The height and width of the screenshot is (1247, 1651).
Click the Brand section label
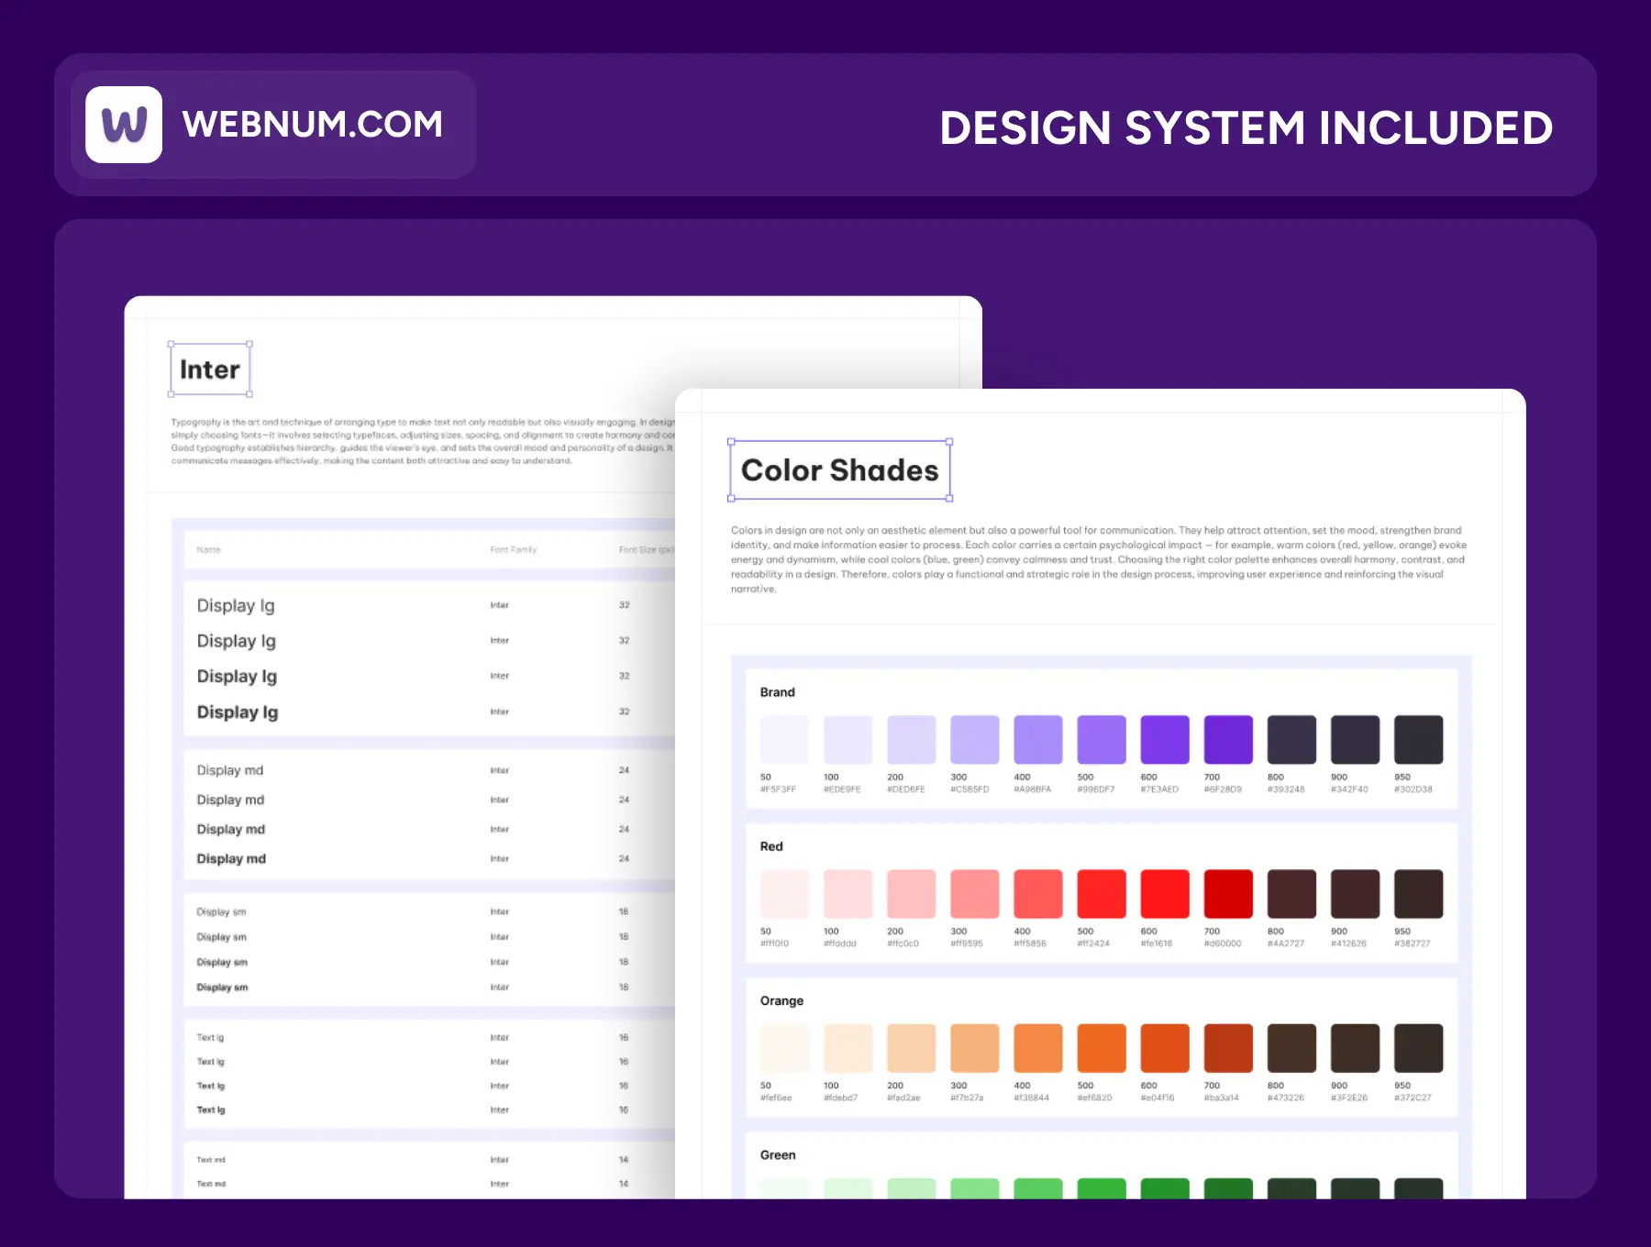tap(777, 692)
